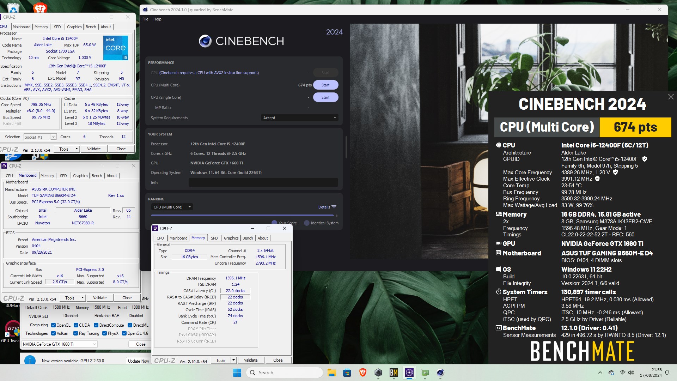Open the volume speaker tray icon
677x381 pixels.
631,373
